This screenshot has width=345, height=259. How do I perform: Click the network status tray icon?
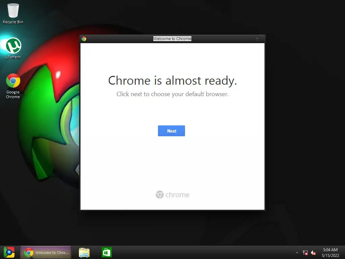(305, 253)
